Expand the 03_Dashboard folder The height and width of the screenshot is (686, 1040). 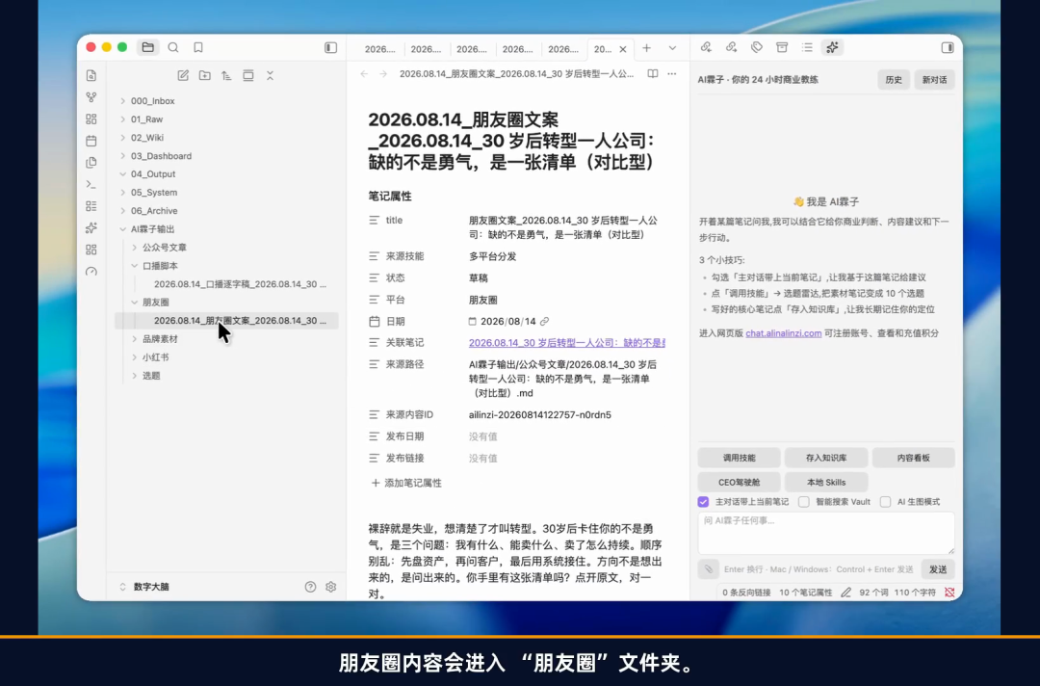tap(161, 156)
